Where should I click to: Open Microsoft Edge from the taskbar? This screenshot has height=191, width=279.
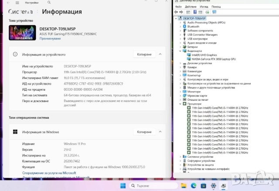(193, 186)
